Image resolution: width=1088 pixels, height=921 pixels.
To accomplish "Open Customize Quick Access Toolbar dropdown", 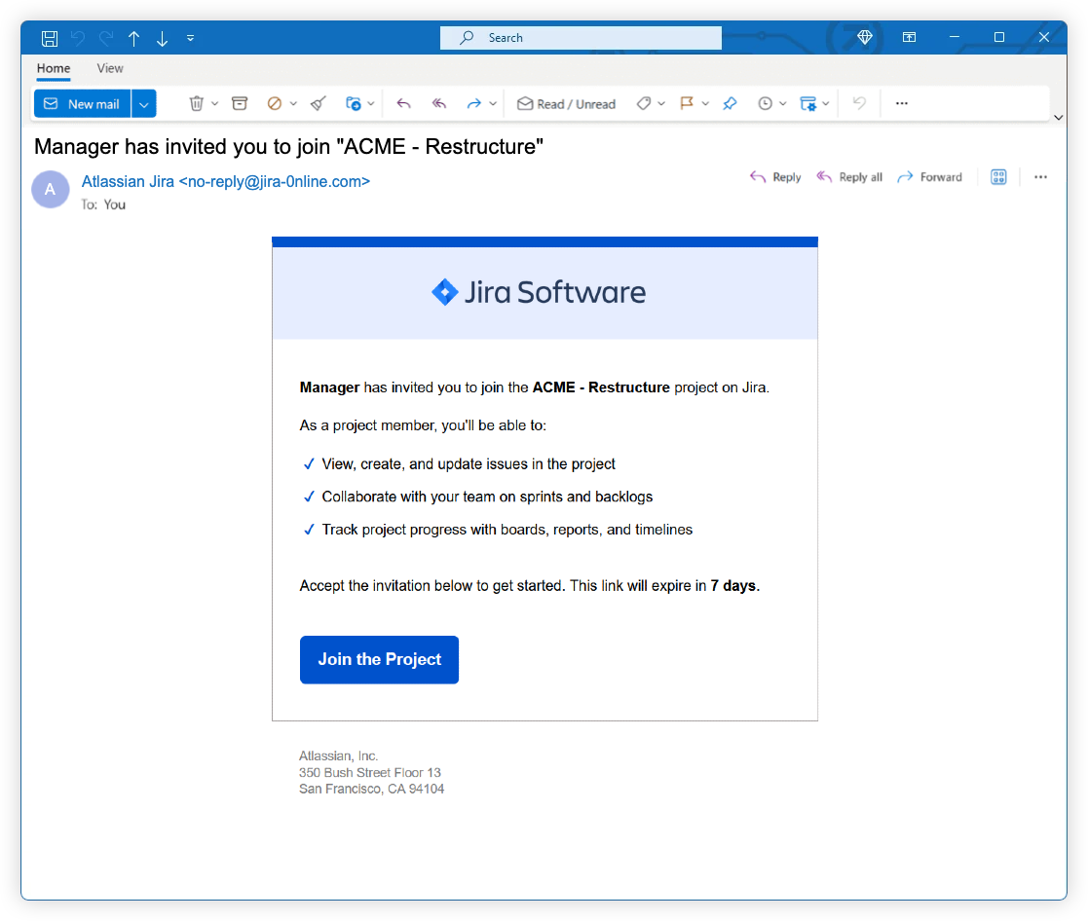I will tap(190, 38).
